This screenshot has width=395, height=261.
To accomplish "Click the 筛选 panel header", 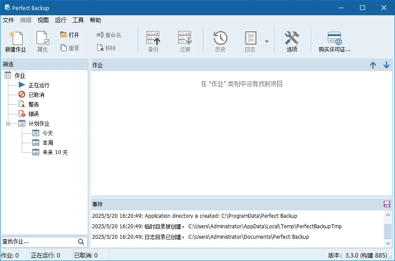I will (45, 65).
